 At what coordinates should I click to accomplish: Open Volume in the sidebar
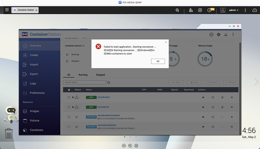pos(40,120)
